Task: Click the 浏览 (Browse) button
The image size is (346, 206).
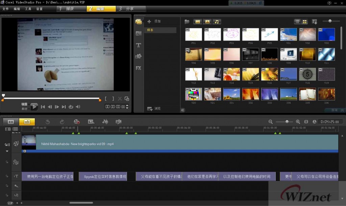Action: 154,109
